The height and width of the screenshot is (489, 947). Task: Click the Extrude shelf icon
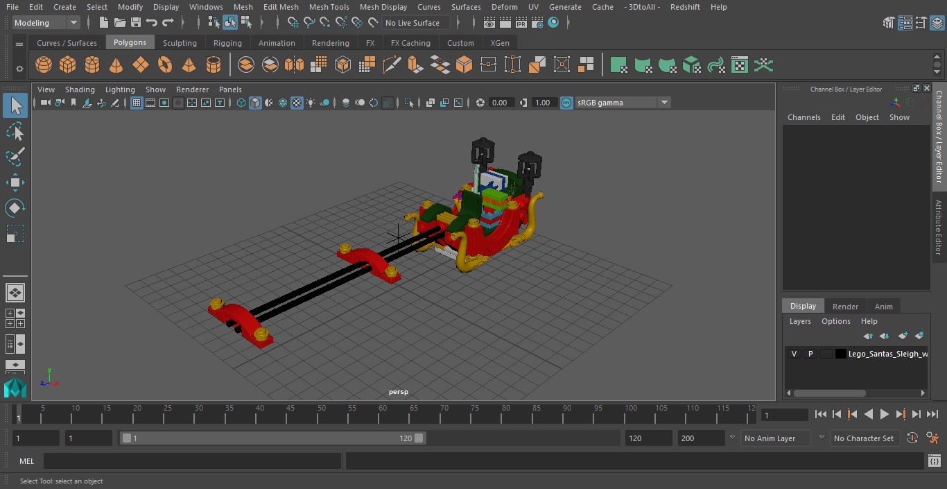[415, 65]
